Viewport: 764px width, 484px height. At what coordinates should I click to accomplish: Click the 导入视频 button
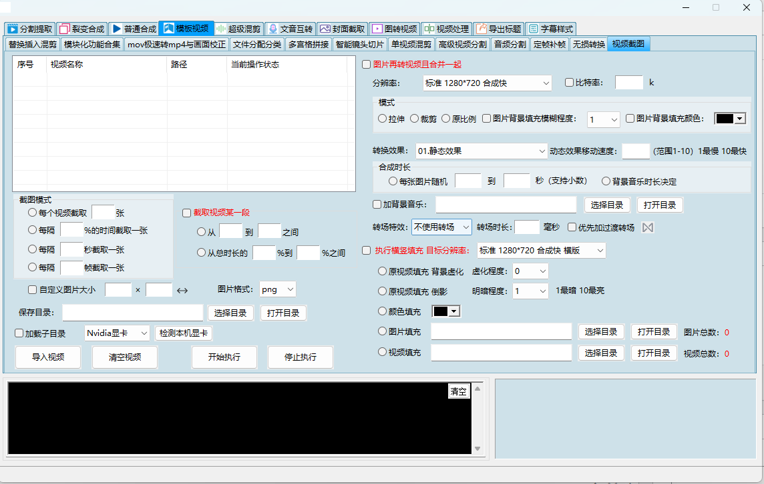48,357
